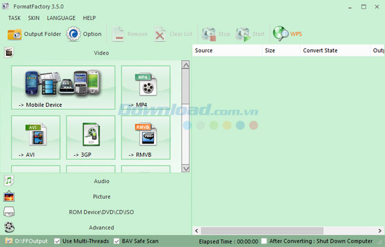
Task: Click the Source column header
Action: pos(227,50)
